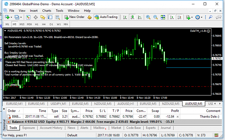Open the Code Base terminal tab
Viewport: 225px width, 140px height.
click(134, 128)
